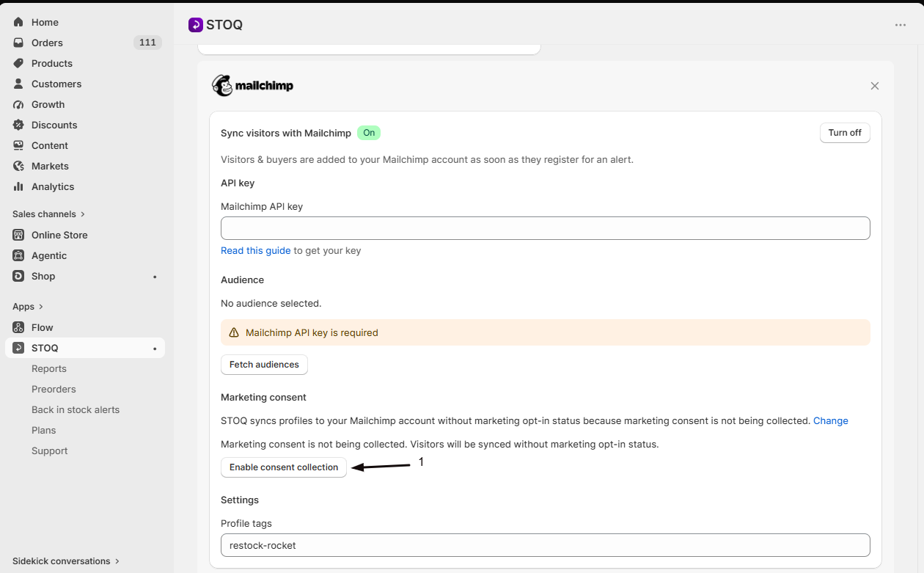Click the Customers person icon
The height and width of the screenshot is (573, 924).
point(18,84)
